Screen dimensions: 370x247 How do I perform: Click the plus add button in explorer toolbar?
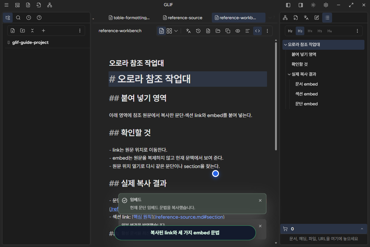click(x=43, y=31)
